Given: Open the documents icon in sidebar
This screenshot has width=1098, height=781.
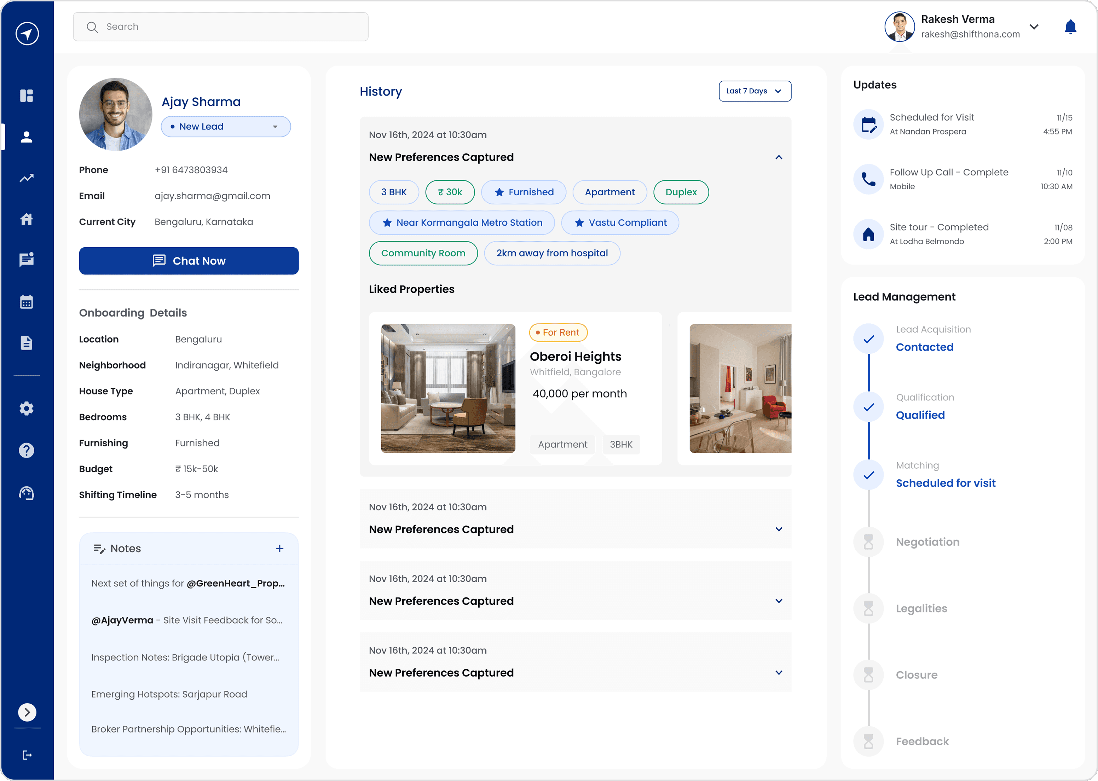Looking at the screenshot, I should [27, 343].
